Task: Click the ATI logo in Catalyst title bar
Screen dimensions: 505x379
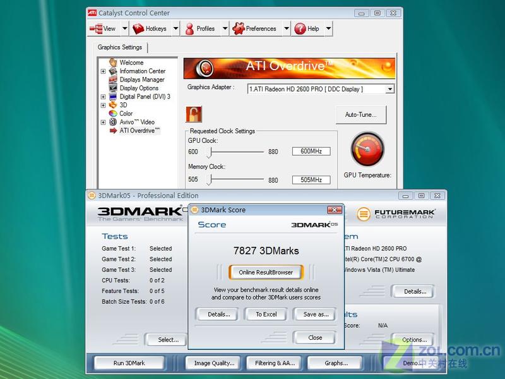Action: 92,13
